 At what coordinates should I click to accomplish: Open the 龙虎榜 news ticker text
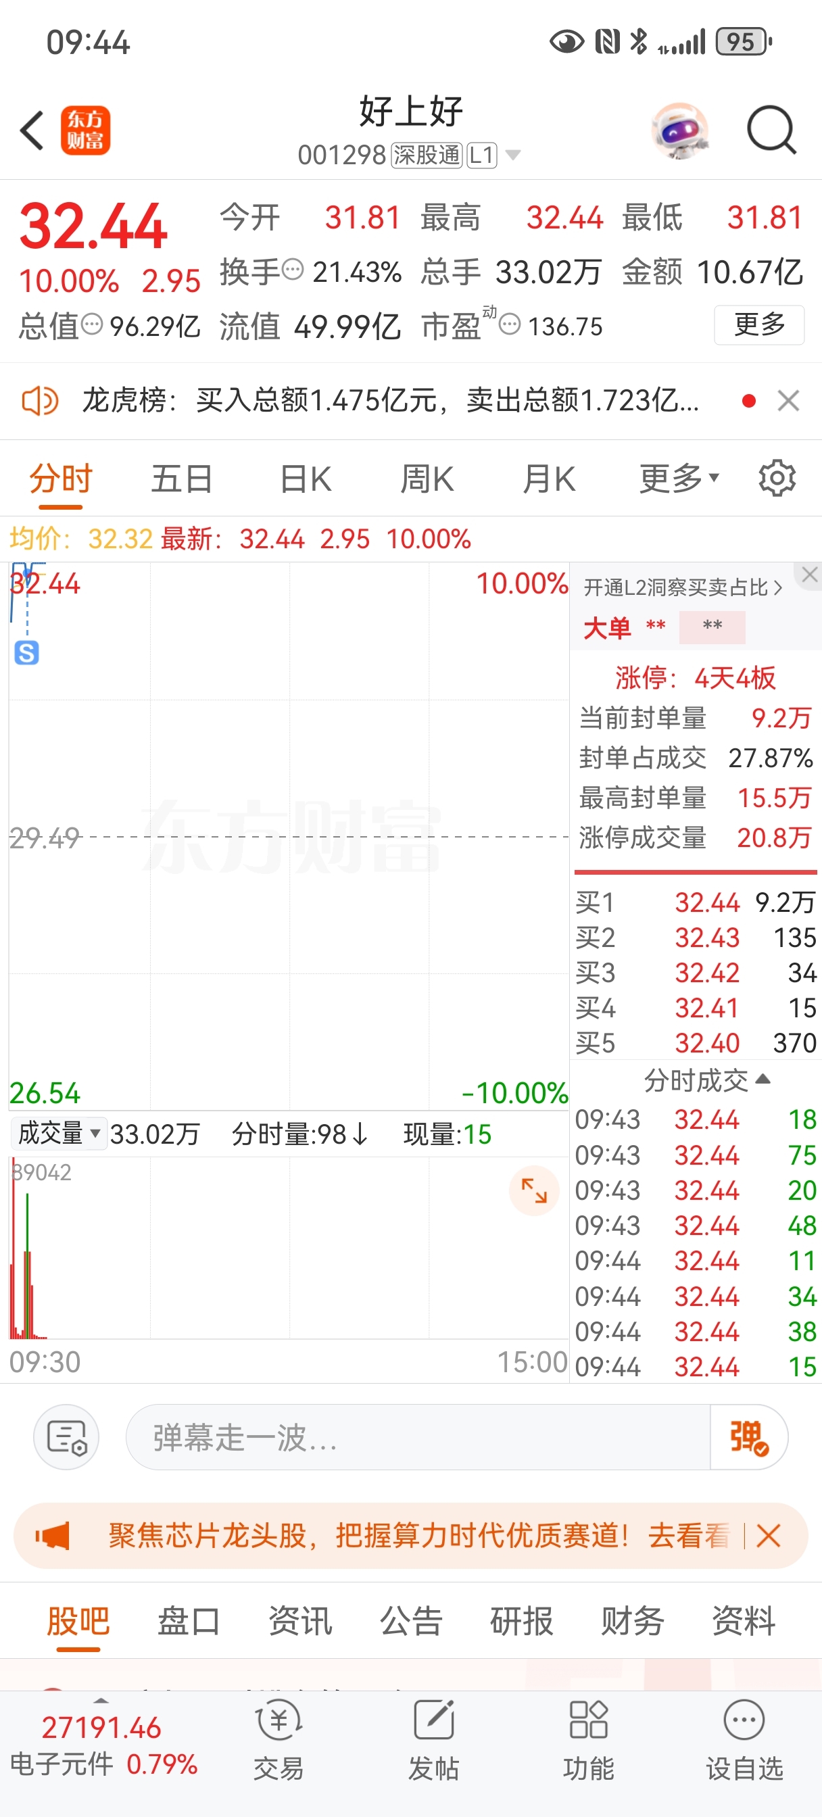390,402
